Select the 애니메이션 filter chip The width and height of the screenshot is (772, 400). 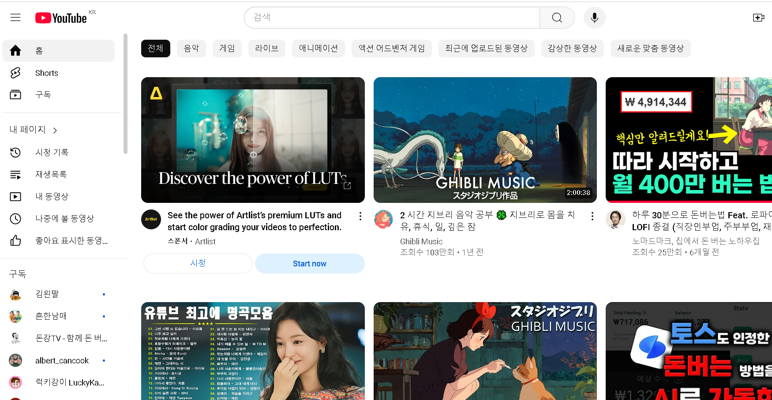319,48
